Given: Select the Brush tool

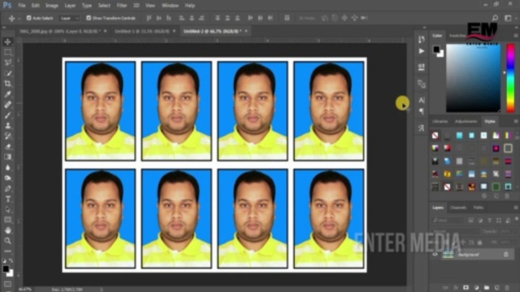Looking at the screenshot, I should (x=8, y=115).
